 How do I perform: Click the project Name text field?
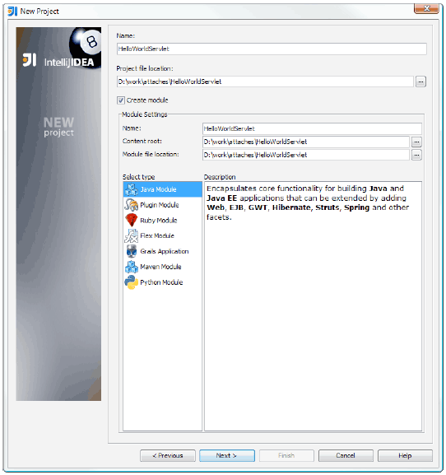coord(272,49)
